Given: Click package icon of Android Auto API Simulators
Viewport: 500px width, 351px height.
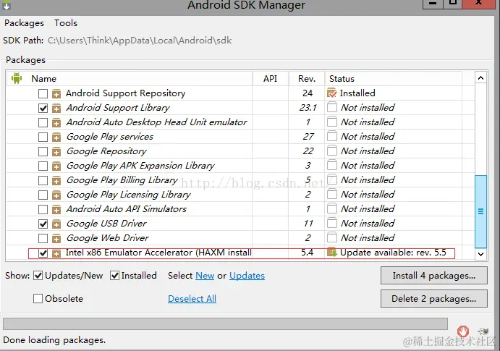Looking at the screenshot, I should (x=56, y=209).
